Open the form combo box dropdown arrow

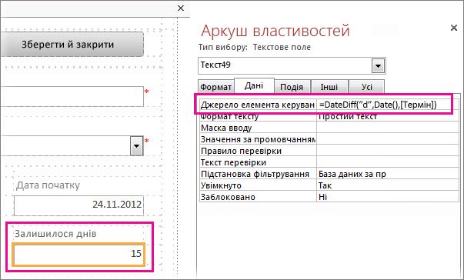tap(137, 145)
